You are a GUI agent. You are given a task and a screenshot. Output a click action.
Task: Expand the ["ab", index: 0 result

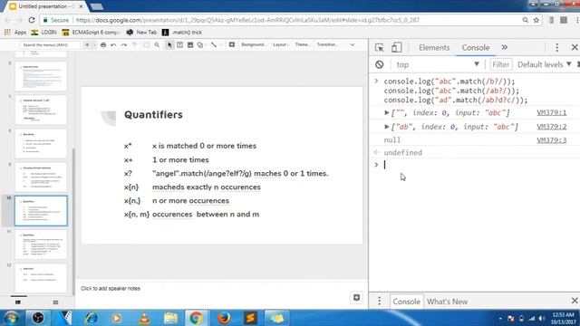click(387, 127)
